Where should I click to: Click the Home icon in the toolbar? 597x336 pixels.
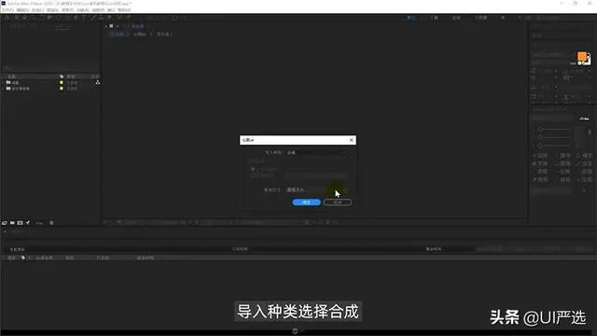coord(7,18)
